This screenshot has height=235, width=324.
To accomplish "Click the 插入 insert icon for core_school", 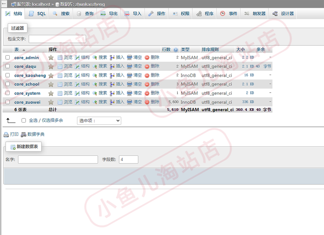I will point(112,84).
